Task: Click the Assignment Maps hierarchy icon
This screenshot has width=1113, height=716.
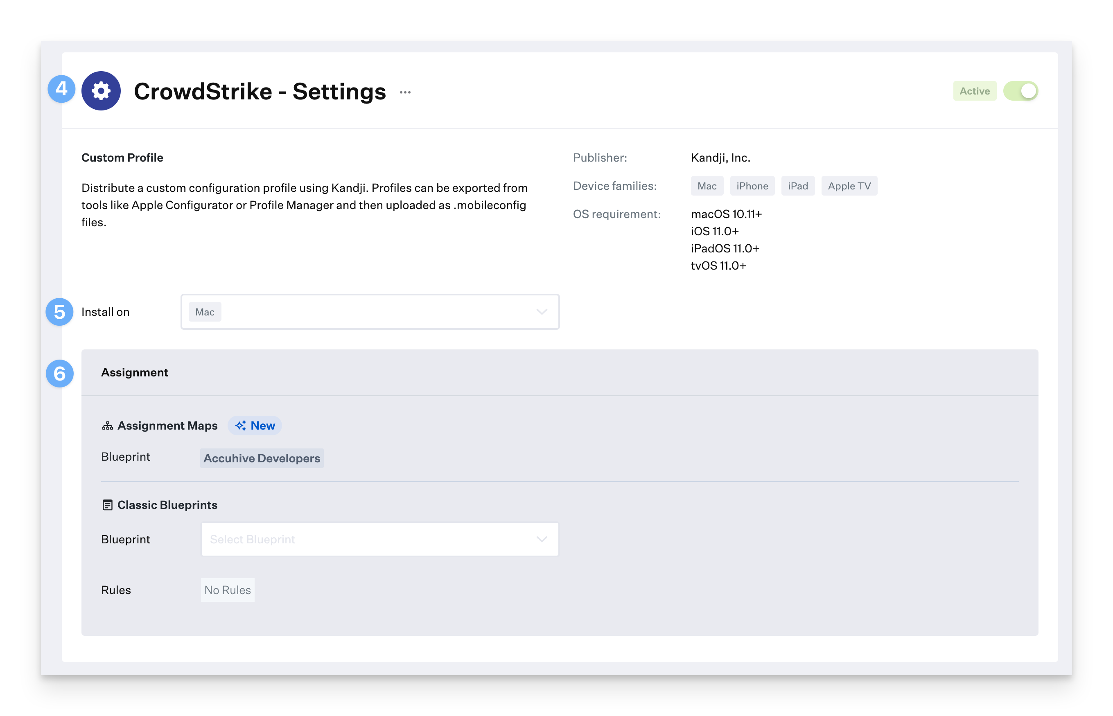Action: coord(107,426)
